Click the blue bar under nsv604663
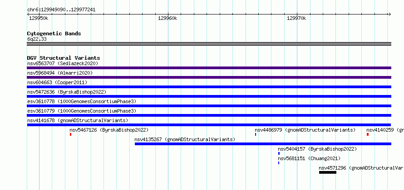This screenshot has width=404, height=190. (209, 87)
